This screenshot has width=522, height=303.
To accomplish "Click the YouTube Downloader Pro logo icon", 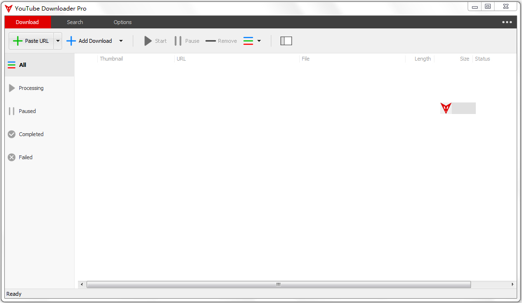I will (x=10, y=8).
